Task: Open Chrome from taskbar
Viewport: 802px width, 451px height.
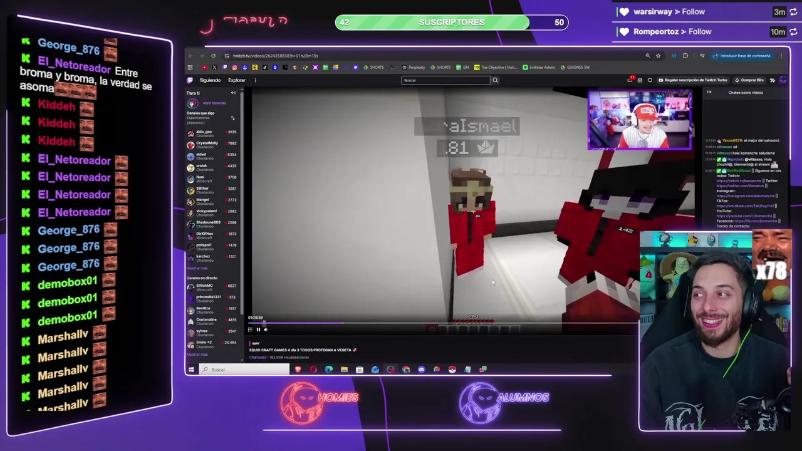Action: (x=406, y=370)
